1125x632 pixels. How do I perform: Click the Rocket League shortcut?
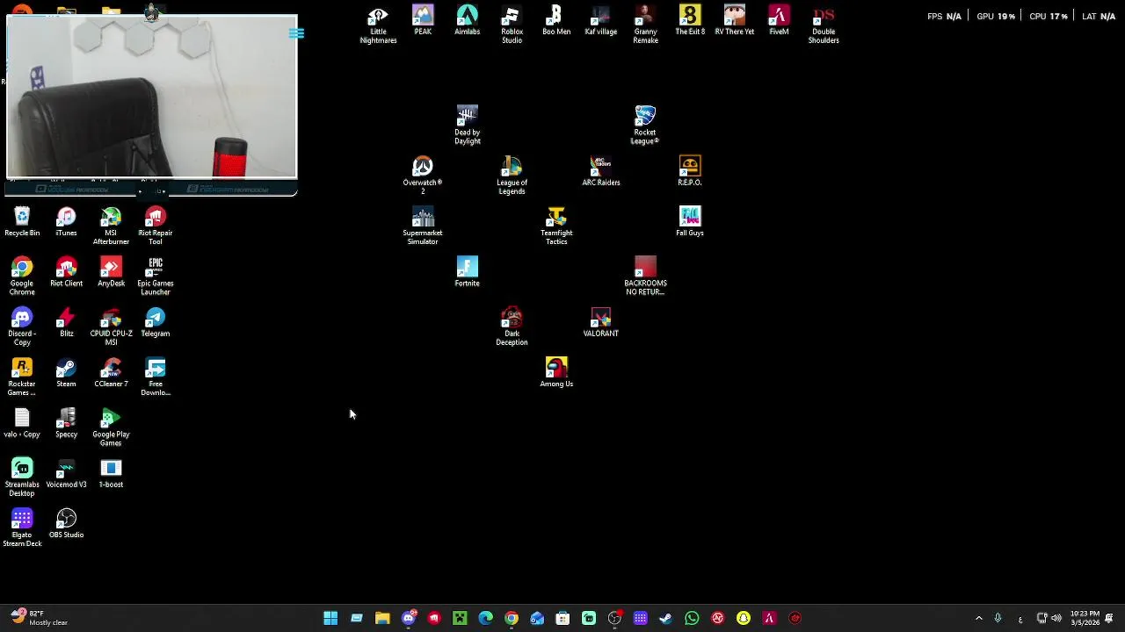(645, 126)
